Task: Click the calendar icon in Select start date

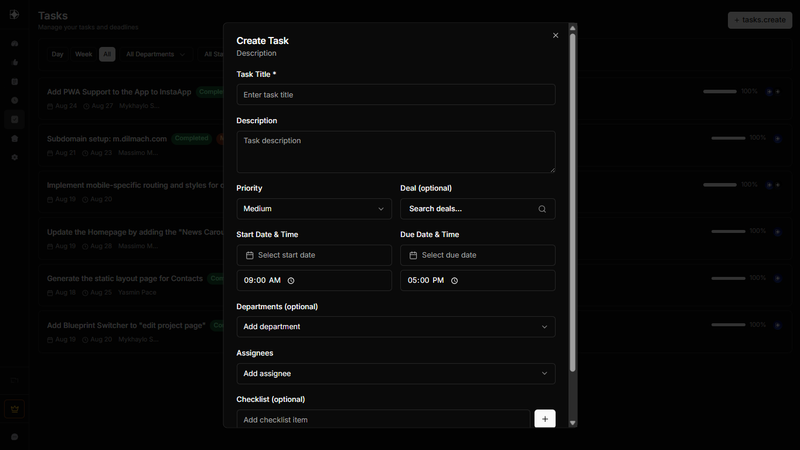Action: (x=250, y=255)
